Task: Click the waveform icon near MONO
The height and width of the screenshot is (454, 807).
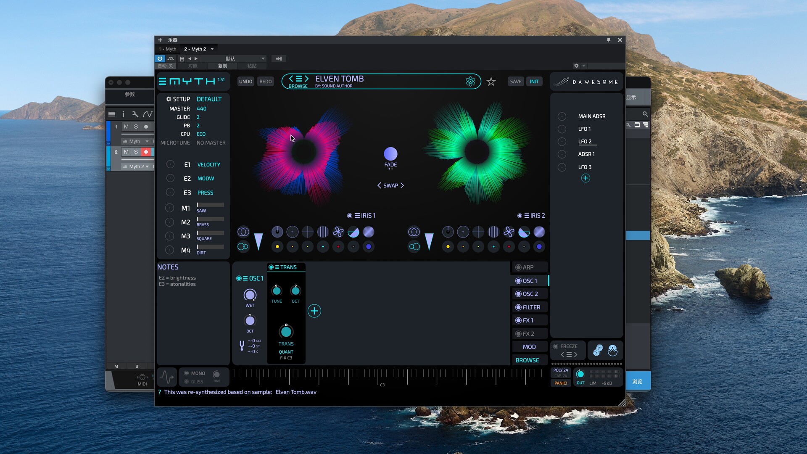Action: [x=166, y=377]
